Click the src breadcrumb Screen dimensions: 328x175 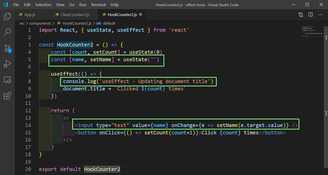tap(22, 23)
